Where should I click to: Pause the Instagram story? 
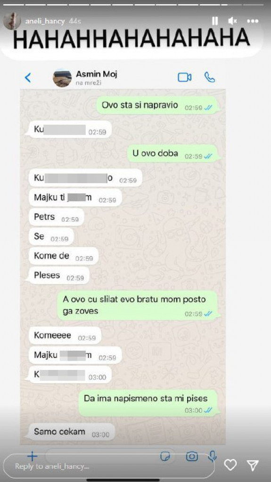coord(215,21)
